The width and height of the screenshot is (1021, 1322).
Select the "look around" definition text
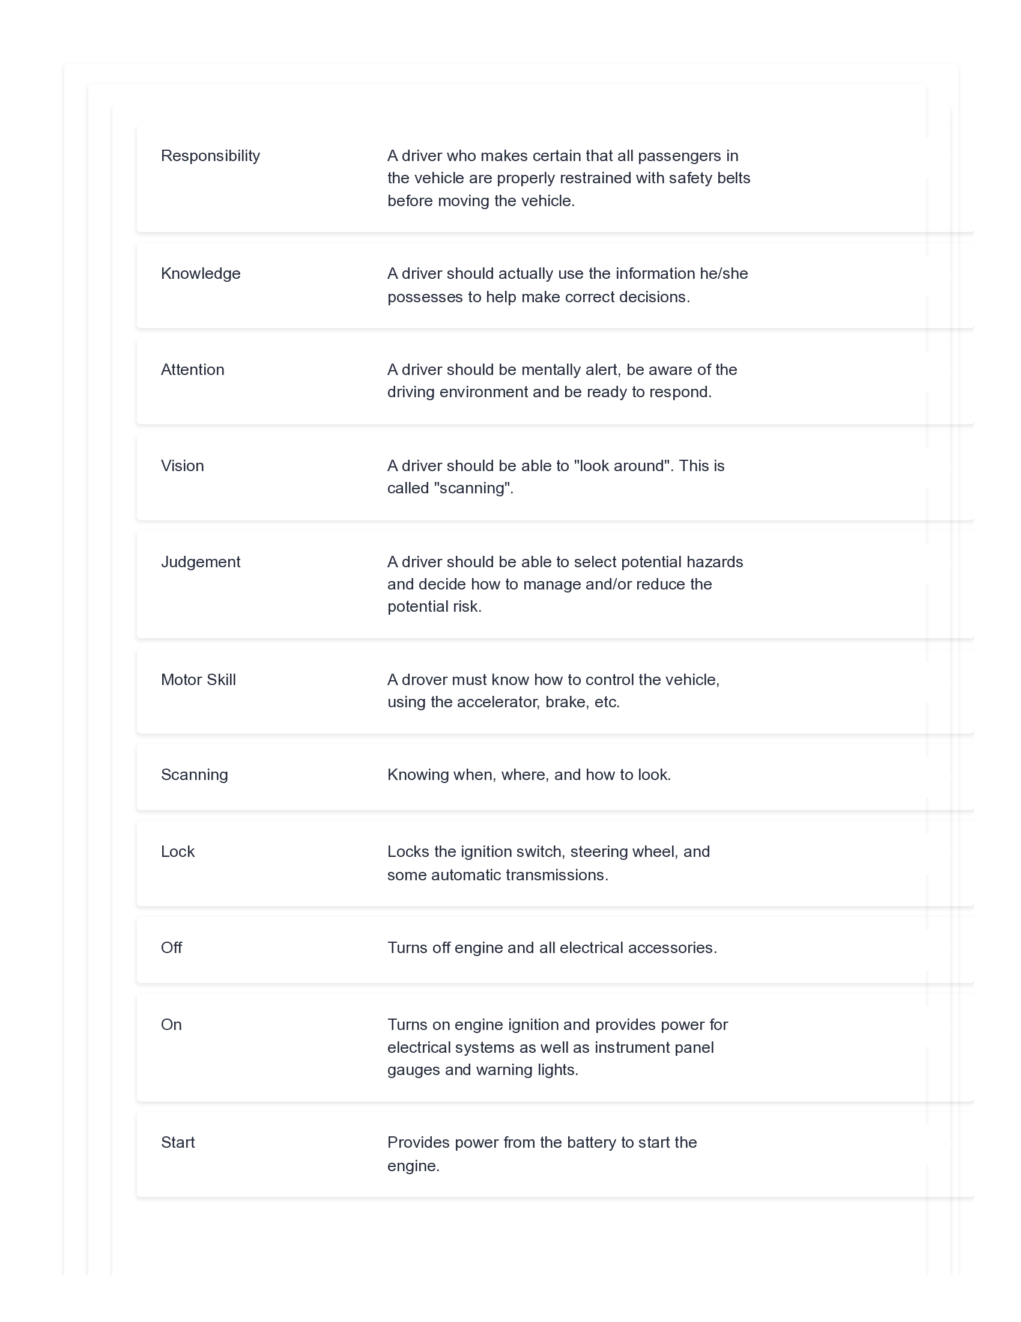pyautogui.click(x=556, y=477)
